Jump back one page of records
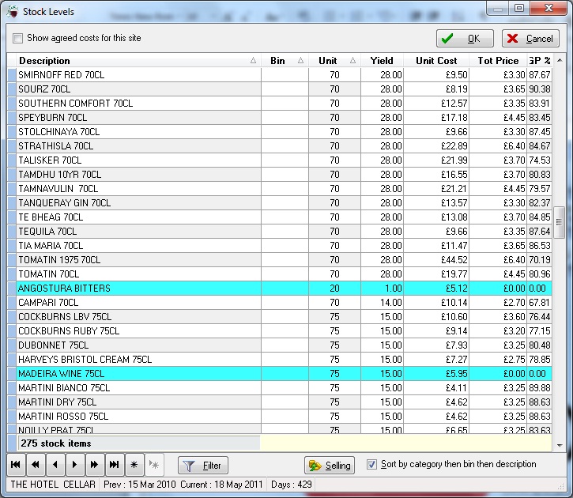Viewport: 573px width, 498px height. pos(36,464)
